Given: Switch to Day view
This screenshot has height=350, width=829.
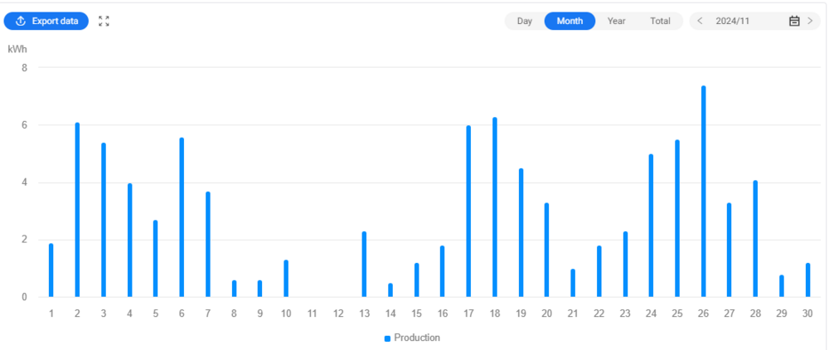Looking at the screenshot, I should pos(525,21).
